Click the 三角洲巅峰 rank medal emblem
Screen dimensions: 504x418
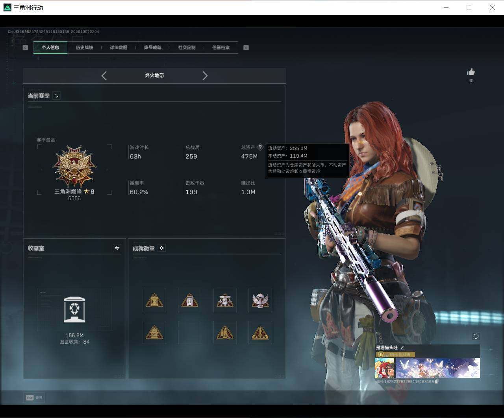pos(74,166)
